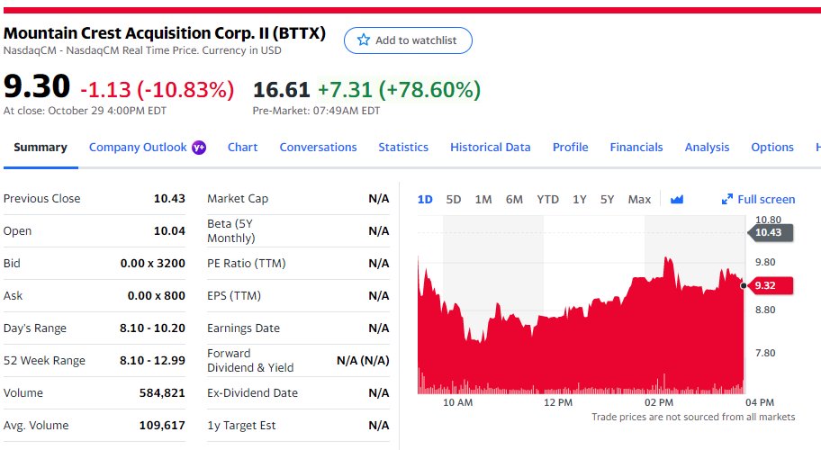This screenshot has width=821, height=450.
Task: Switch chart type with the area chart icon
Action: (x=677, y=200)
